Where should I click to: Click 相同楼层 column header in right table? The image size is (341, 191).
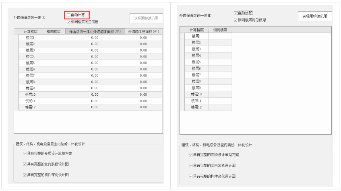tap(220, 30)
